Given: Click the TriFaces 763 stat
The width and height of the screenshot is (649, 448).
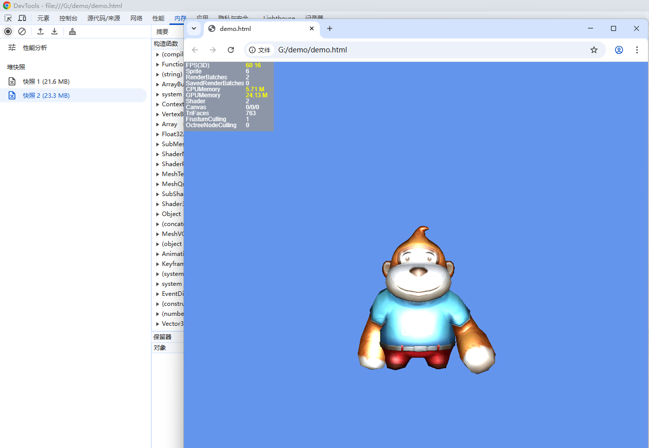Looking at the screenshot, I should (221, 113).
